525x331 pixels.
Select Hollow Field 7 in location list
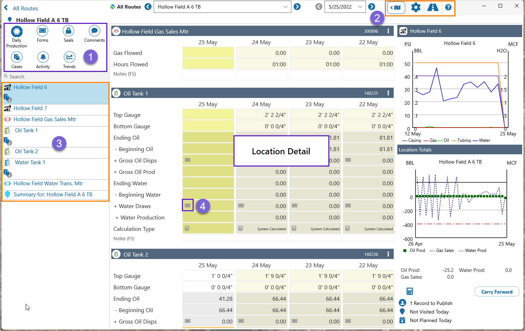click(x=30, y=108)
